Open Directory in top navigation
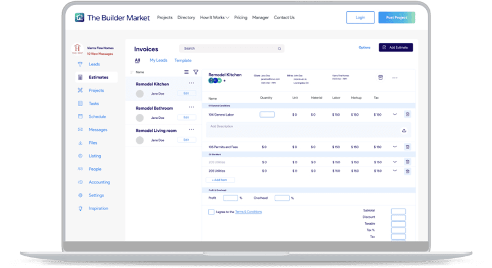The height and width of the screenshot is (268, 492). click(186, 18)
